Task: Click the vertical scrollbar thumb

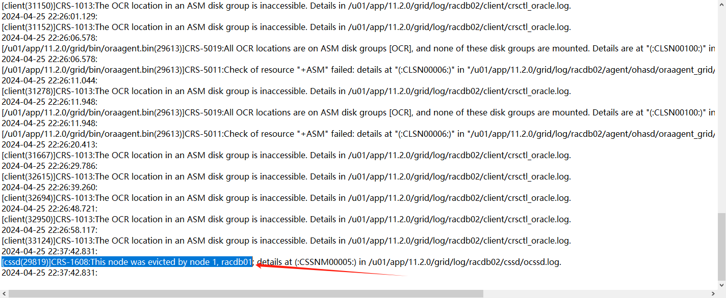Action: pyautogui.click(x=721, y=246)
